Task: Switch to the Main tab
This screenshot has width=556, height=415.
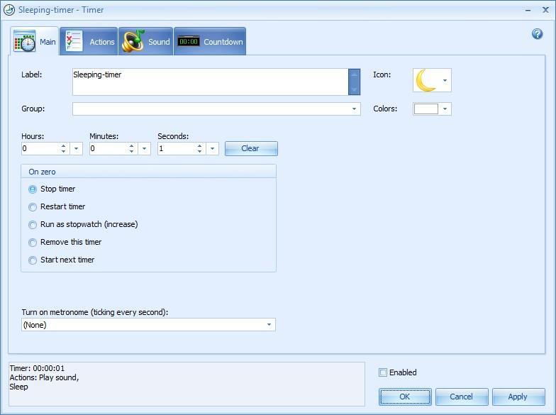Action: click(34, 41)
